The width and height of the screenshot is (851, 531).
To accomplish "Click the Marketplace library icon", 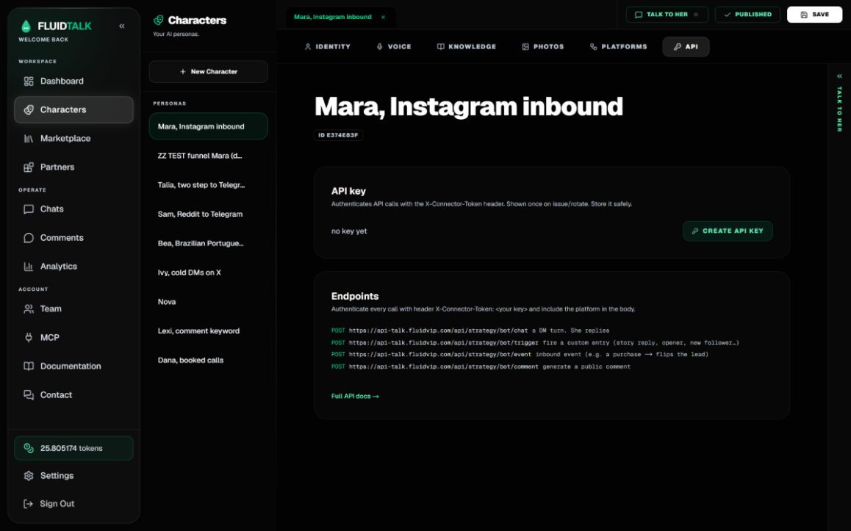I will [x=28, y=139].
